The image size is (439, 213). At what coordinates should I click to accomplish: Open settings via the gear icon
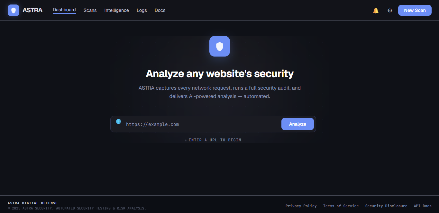click(390, 11)
